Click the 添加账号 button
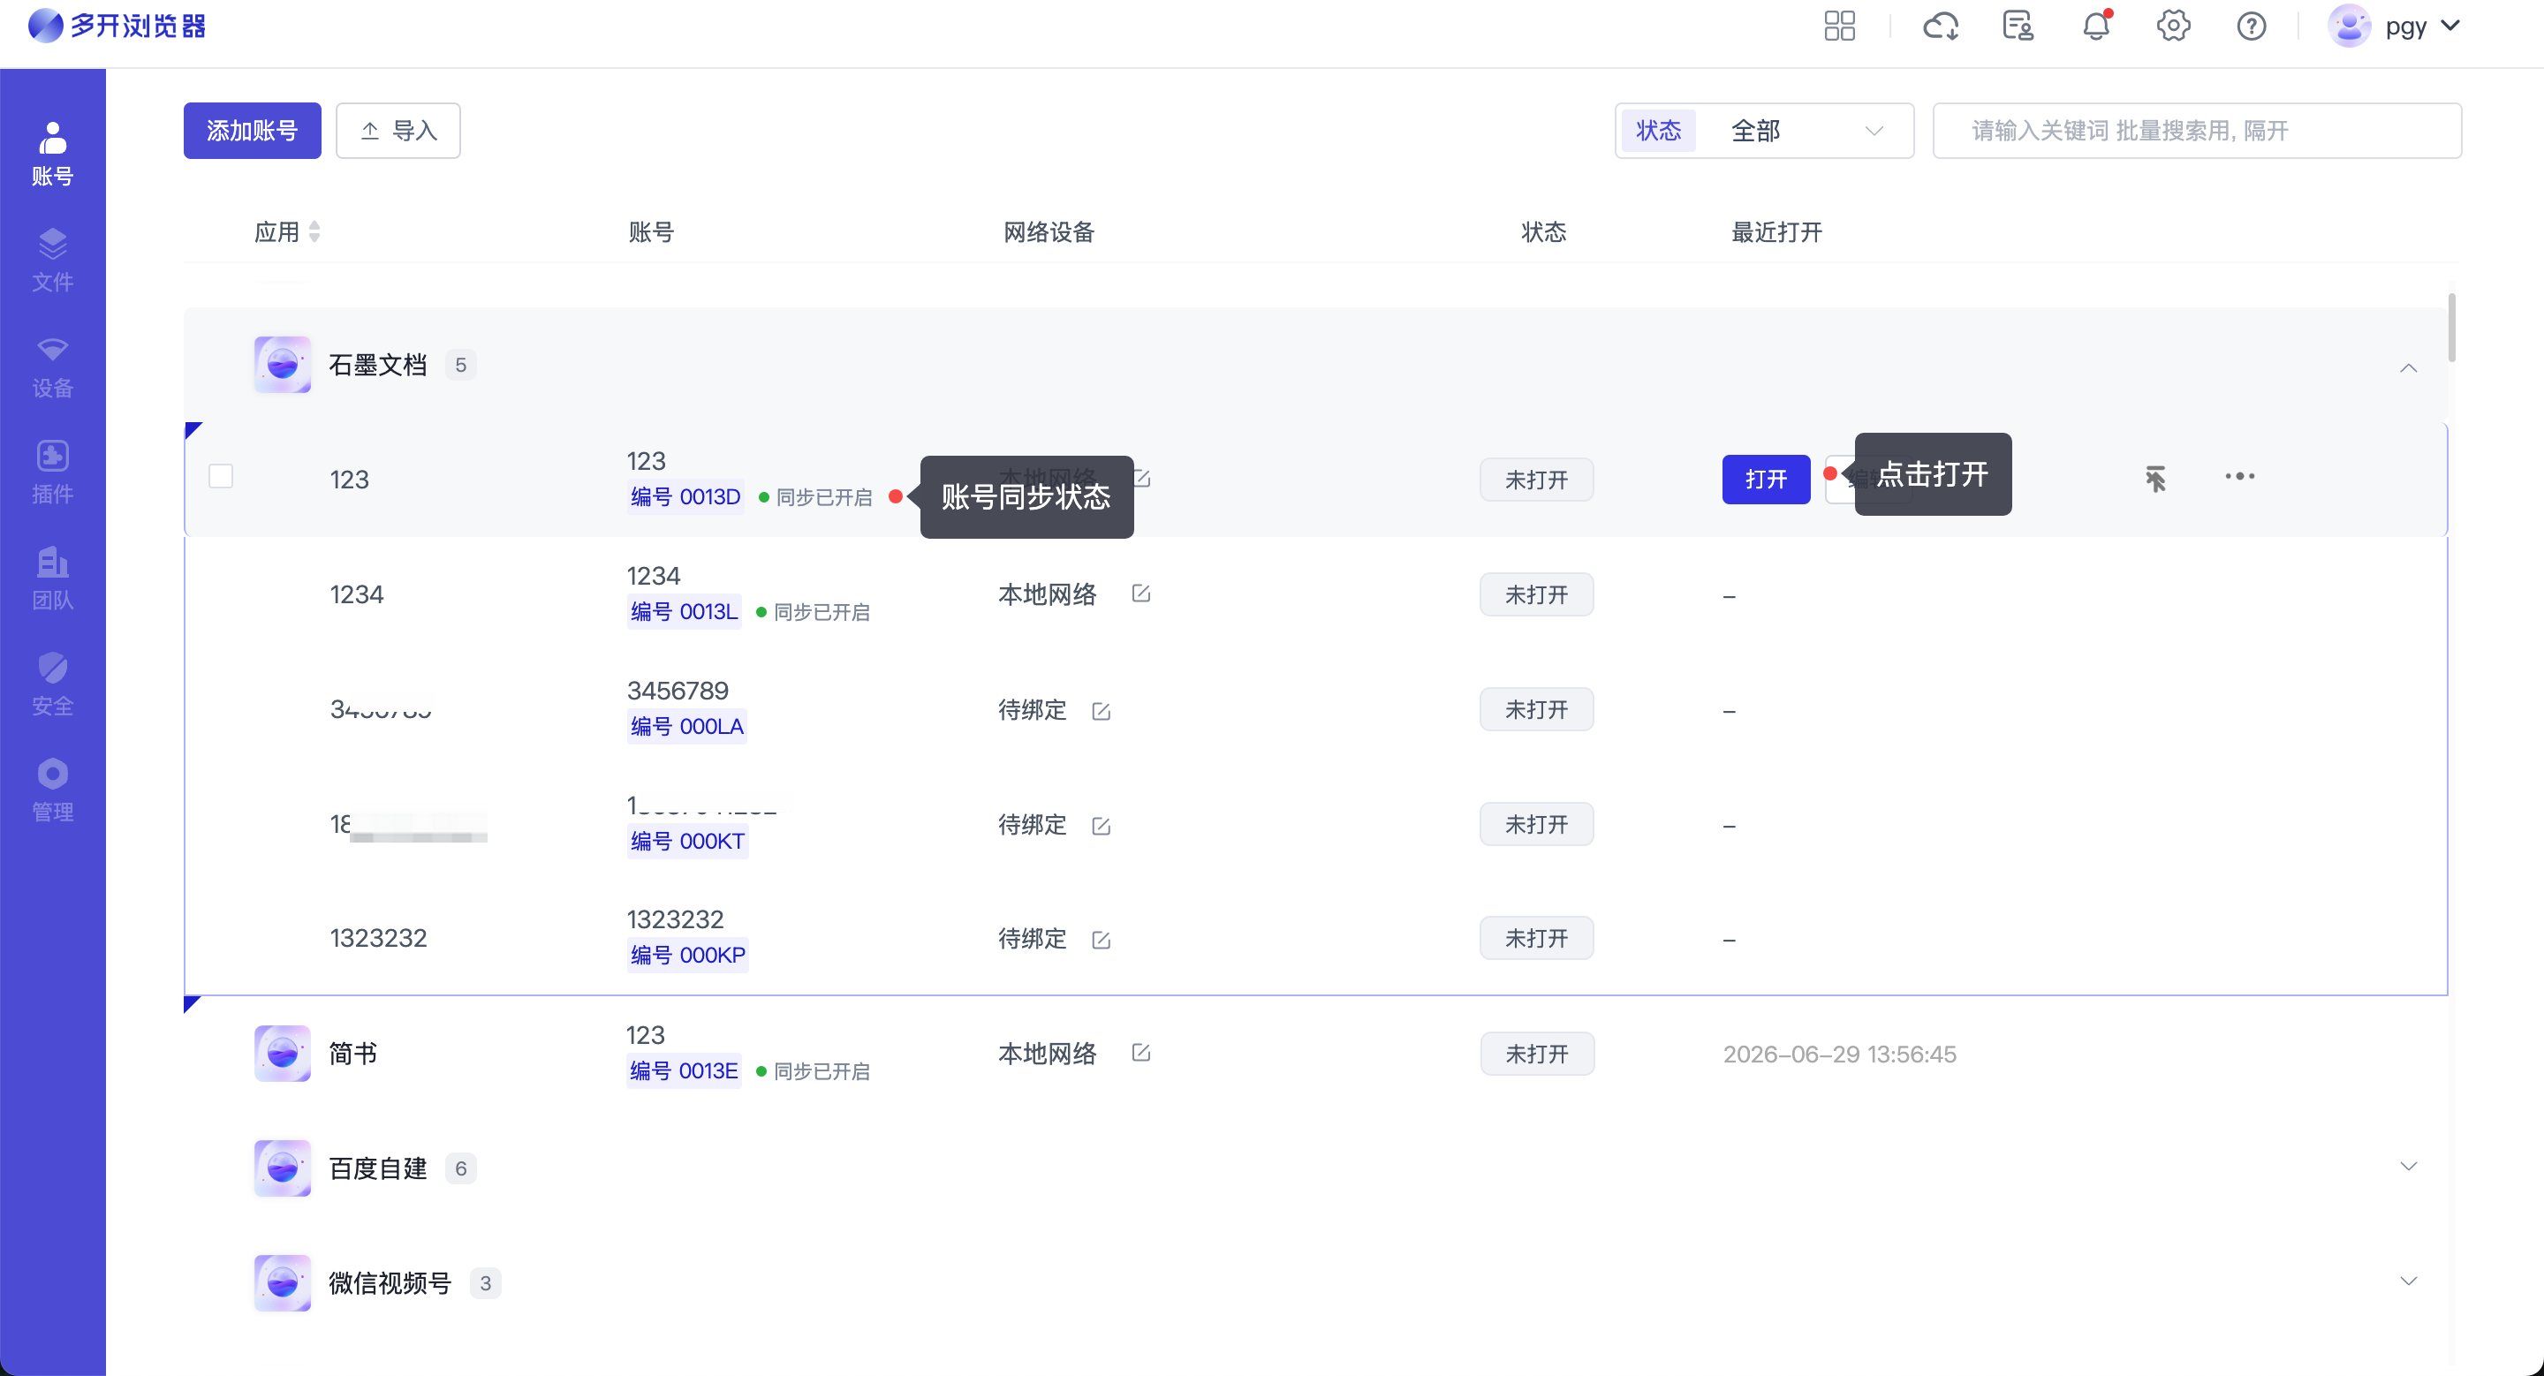2544x1376 pixels. [252, 131]
